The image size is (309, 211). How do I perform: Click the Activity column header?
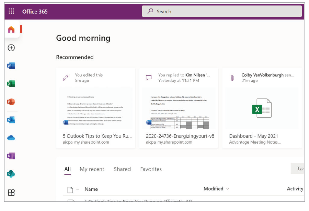click(x=295, y=189)
